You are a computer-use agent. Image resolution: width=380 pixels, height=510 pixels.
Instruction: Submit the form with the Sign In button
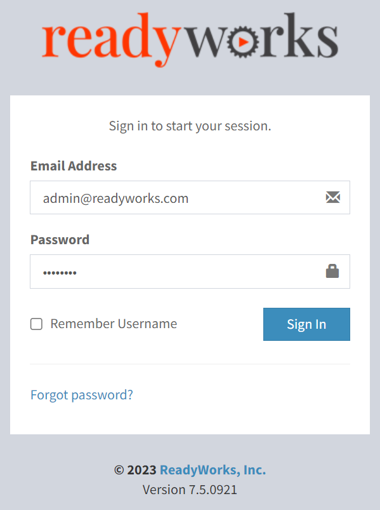coord(306,324)
